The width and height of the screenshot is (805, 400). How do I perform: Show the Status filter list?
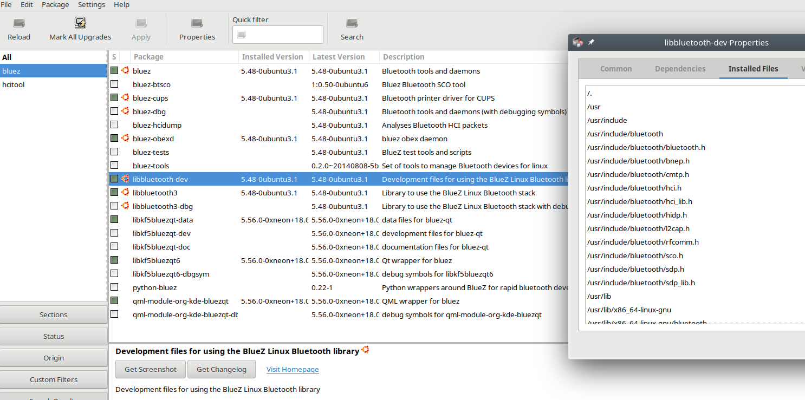point(54,336)
